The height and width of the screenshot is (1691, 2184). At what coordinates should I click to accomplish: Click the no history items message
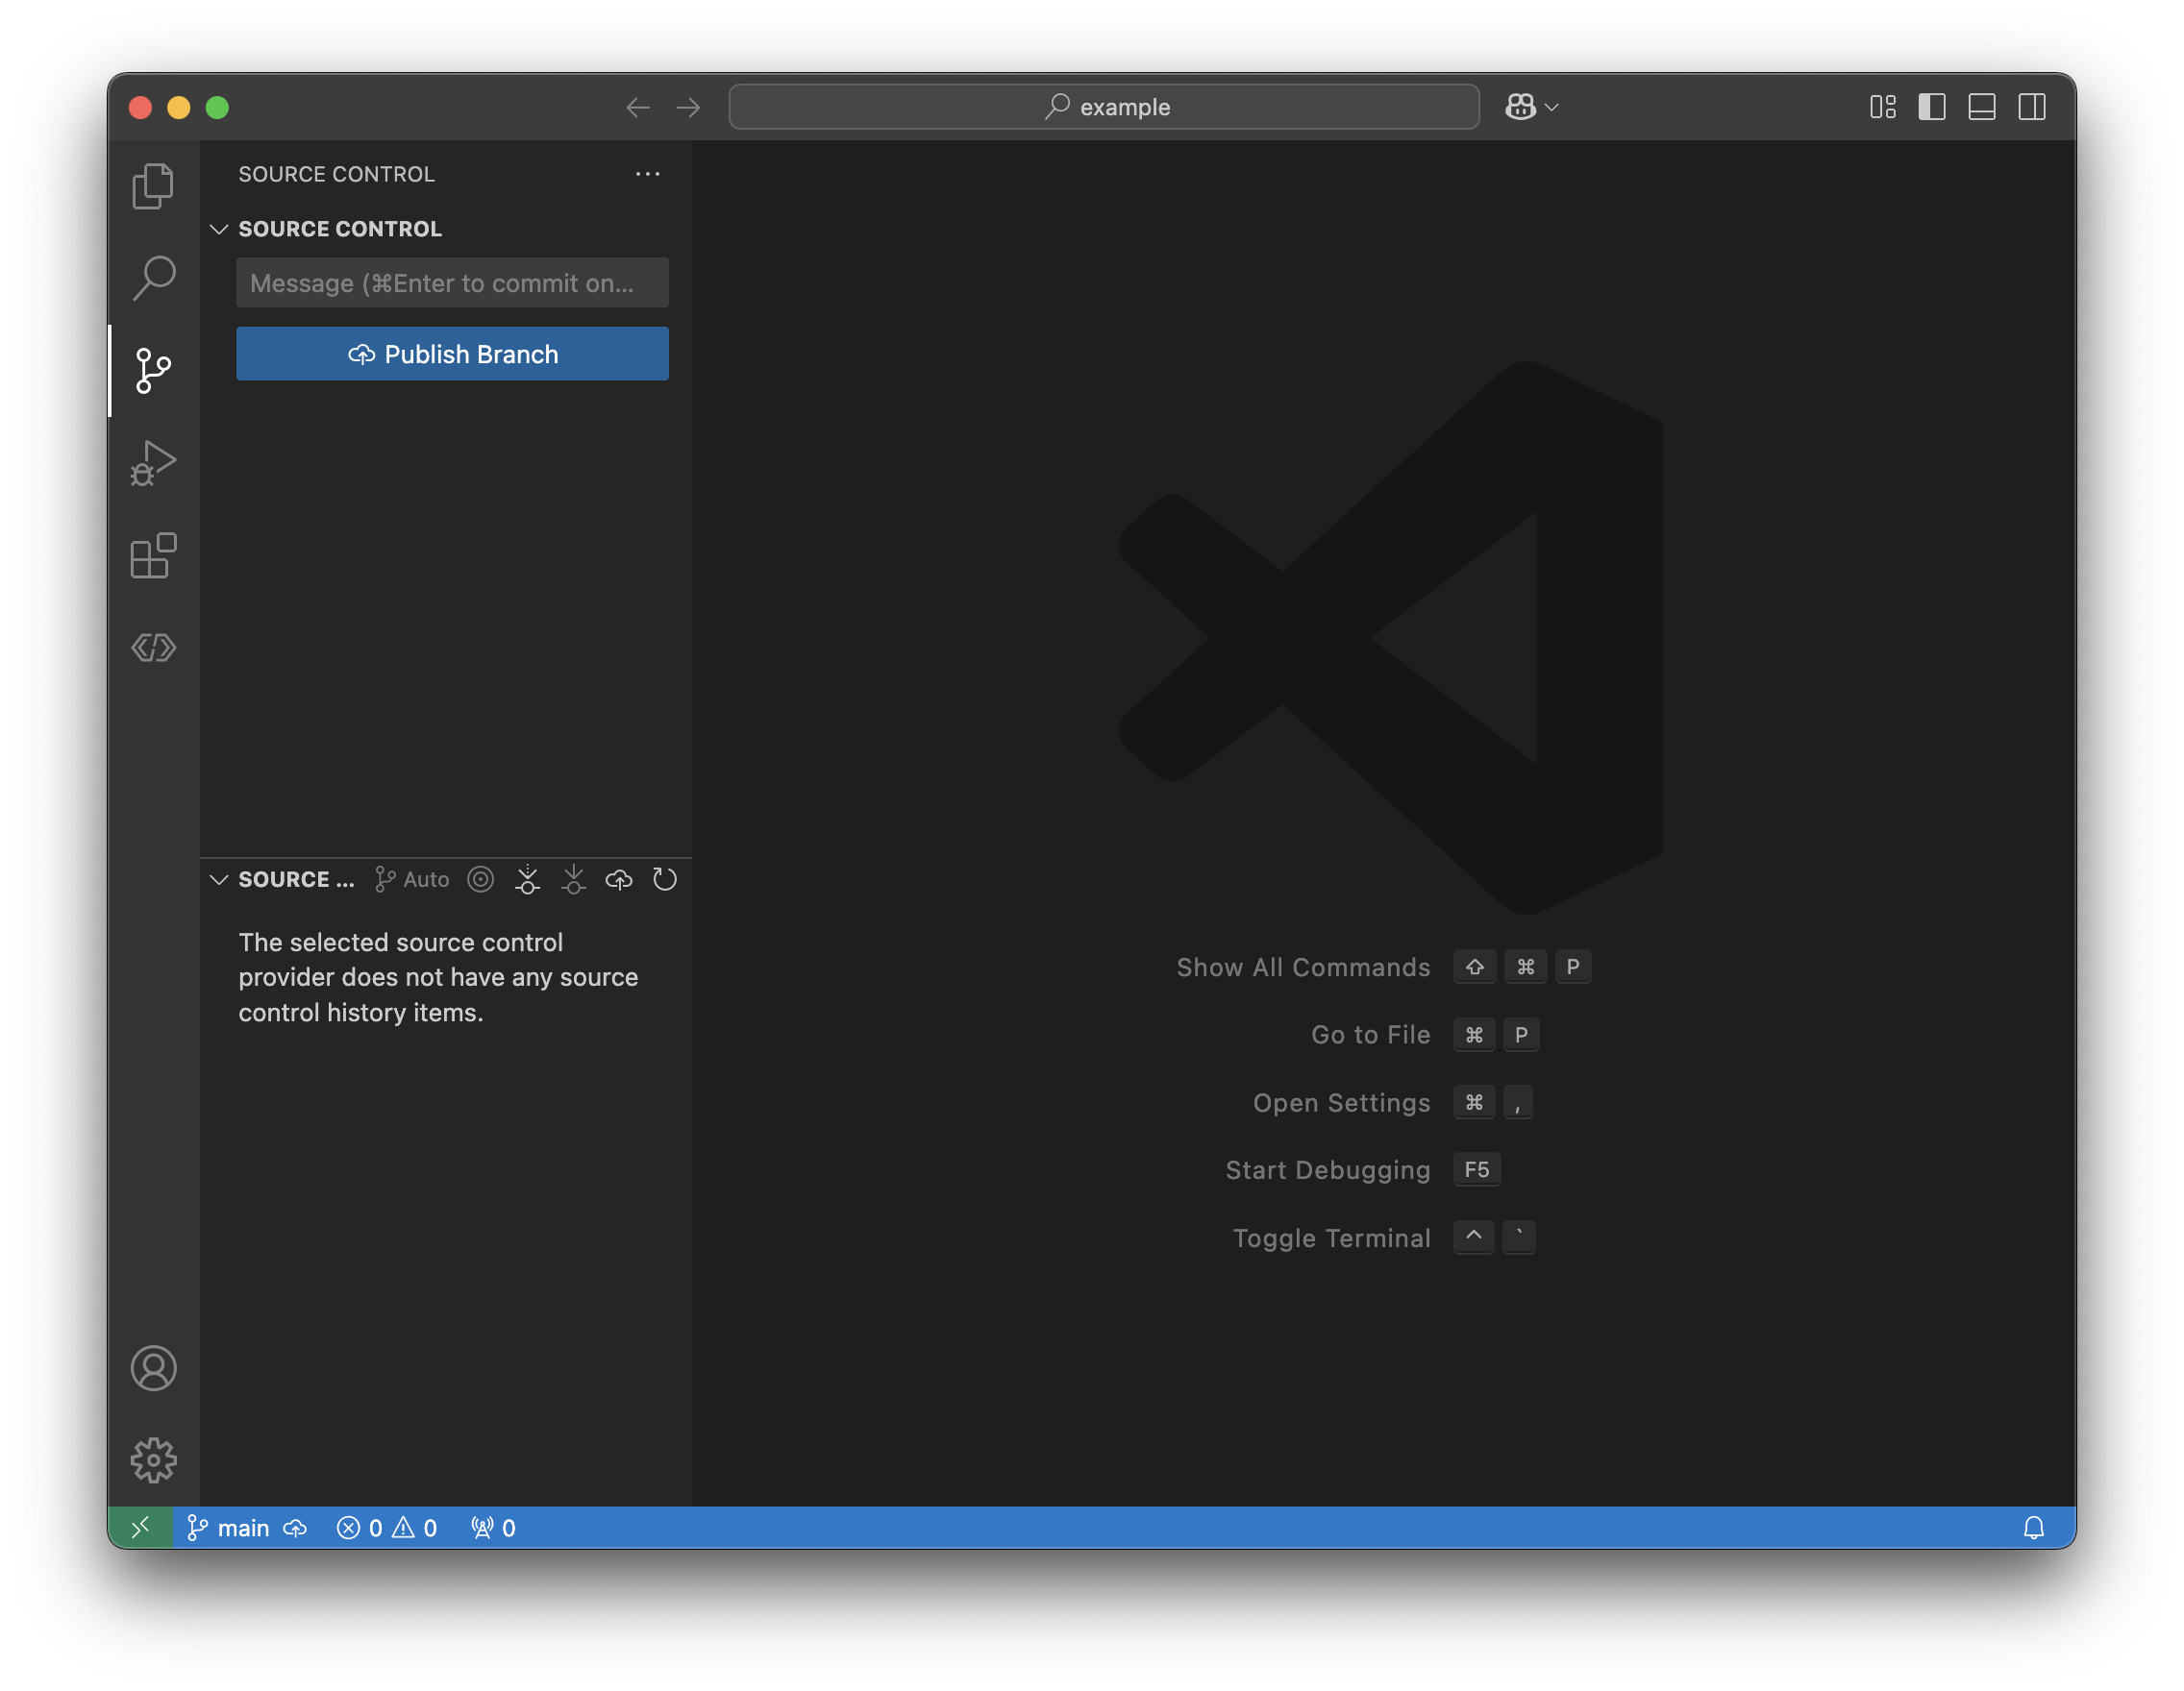[438, 977]
